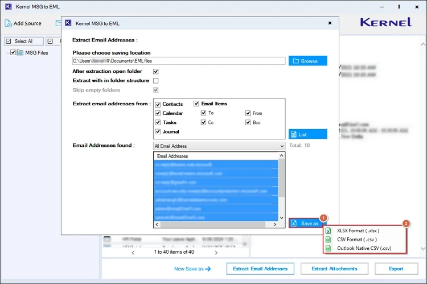The width and height of the screenshot is (427, 284).
Task: Click the saving location path field
Action: [178, 61]
